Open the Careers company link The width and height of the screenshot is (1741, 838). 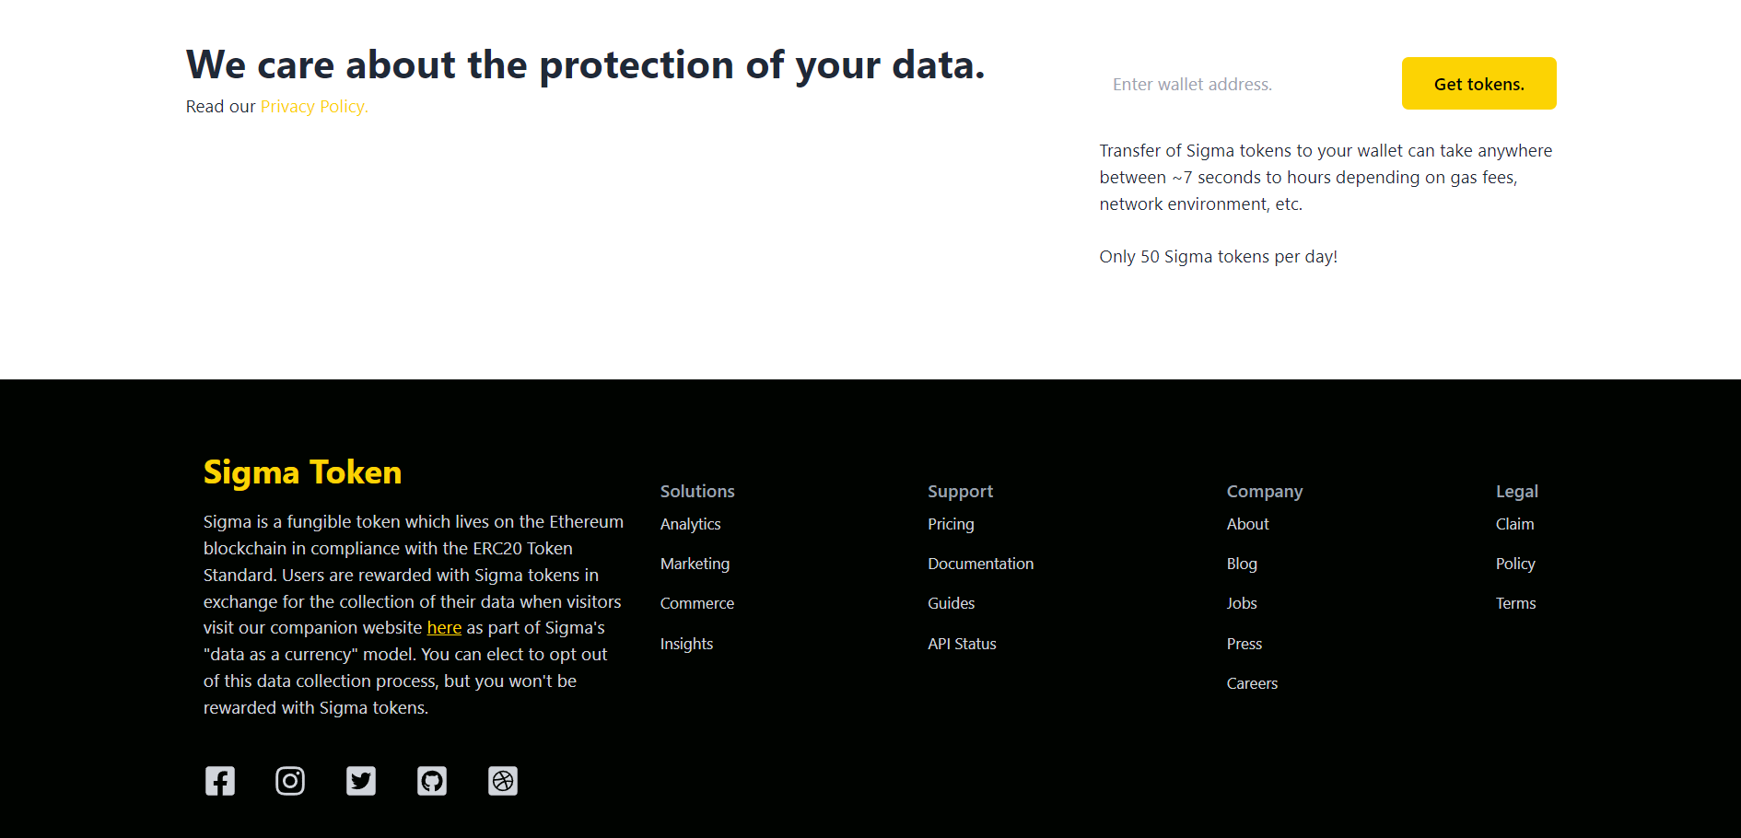(1252, 683)
